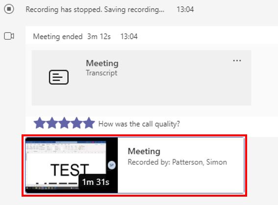Screen dimensions: 278x205
Task: Open the meeting recording thumbnail
Action: 72,165
